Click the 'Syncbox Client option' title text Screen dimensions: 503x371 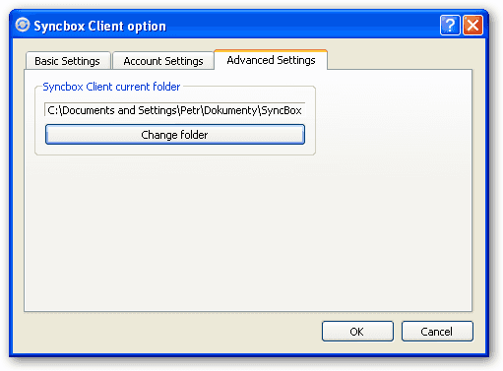100,27
